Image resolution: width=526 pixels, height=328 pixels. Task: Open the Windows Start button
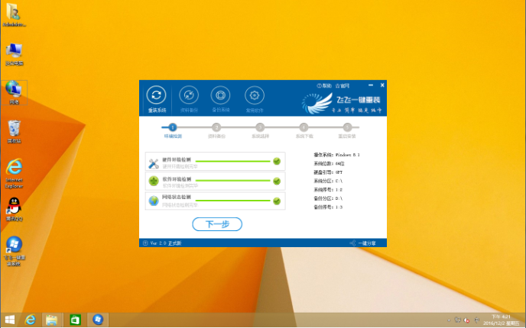coord(10,319)
